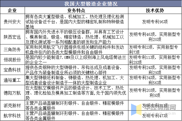Click the cell 发明专利47项
This screenshot has width=182, height=121.
(x=155, y=116)
